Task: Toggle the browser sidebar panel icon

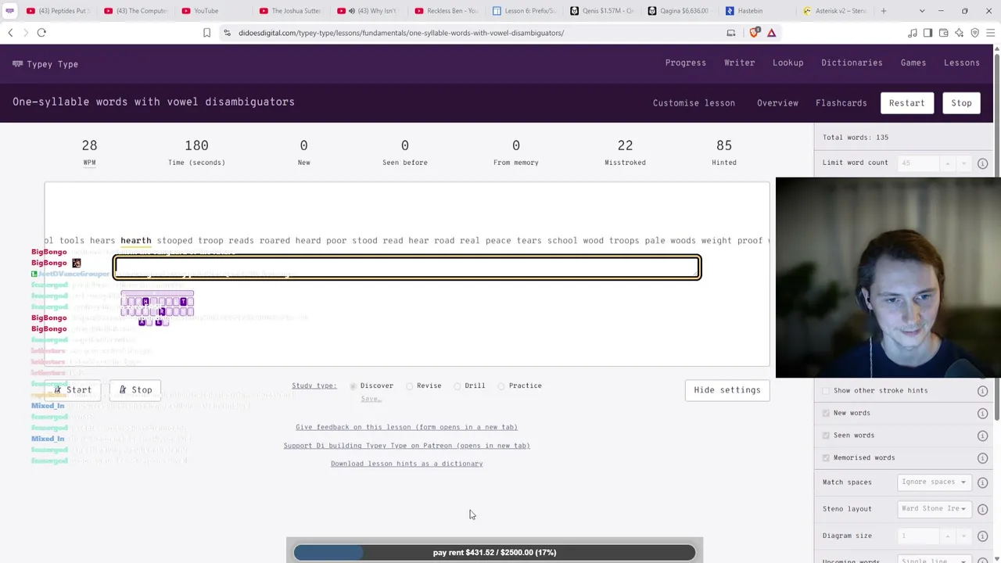Action: (x=927, y=33)
